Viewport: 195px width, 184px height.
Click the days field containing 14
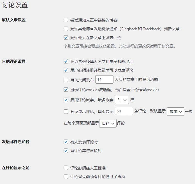(x=104, y=80)
